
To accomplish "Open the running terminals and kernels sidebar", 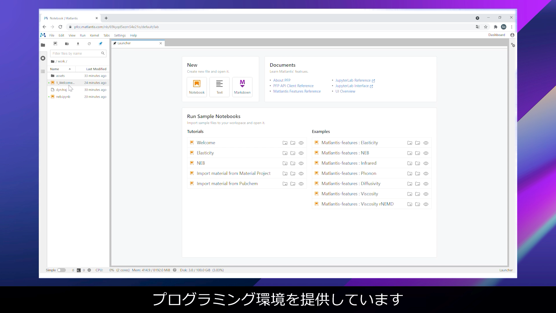I will click(43, 58).
